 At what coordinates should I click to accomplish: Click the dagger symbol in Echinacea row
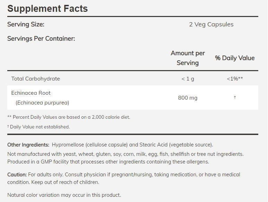pos(235,98)
